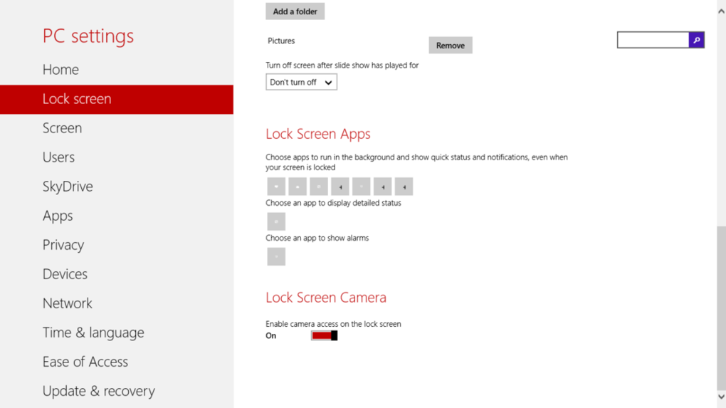The image size is (726, 408).
Task: Click the first lock screen app slot
Action: click(276, 187)
